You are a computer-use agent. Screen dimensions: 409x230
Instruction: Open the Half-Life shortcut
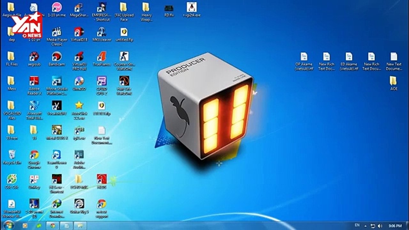[124, 86]
